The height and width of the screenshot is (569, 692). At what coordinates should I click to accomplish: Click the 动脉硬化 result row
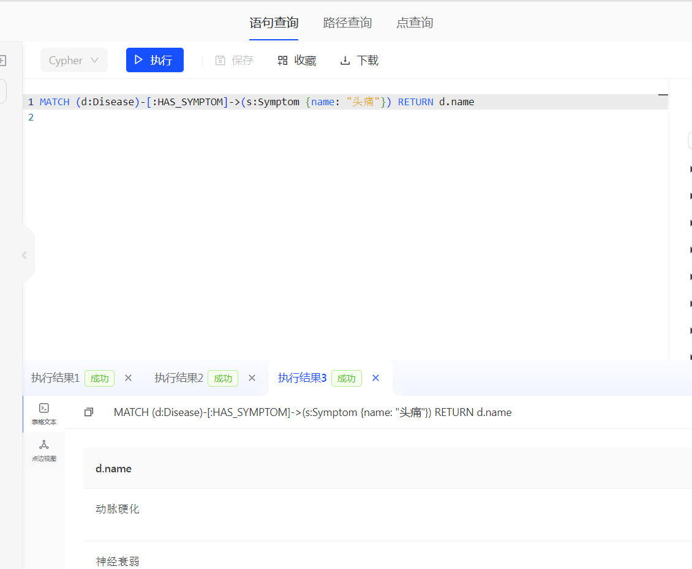click(x=117, y=508)
